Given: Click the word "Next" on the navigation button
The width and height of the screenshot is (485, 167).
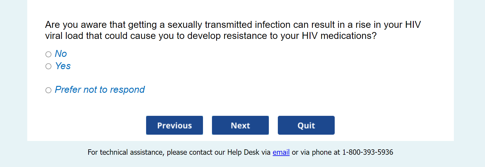Looking at the screenshot, I should [240, 126].
